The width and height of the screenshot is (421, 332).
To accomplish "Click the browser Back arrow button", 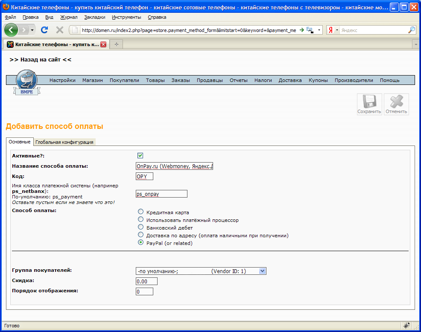I will (12, 30).
